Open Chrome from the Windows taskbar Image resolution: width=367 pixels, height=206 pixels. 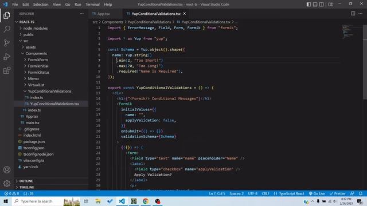(146, 201)
